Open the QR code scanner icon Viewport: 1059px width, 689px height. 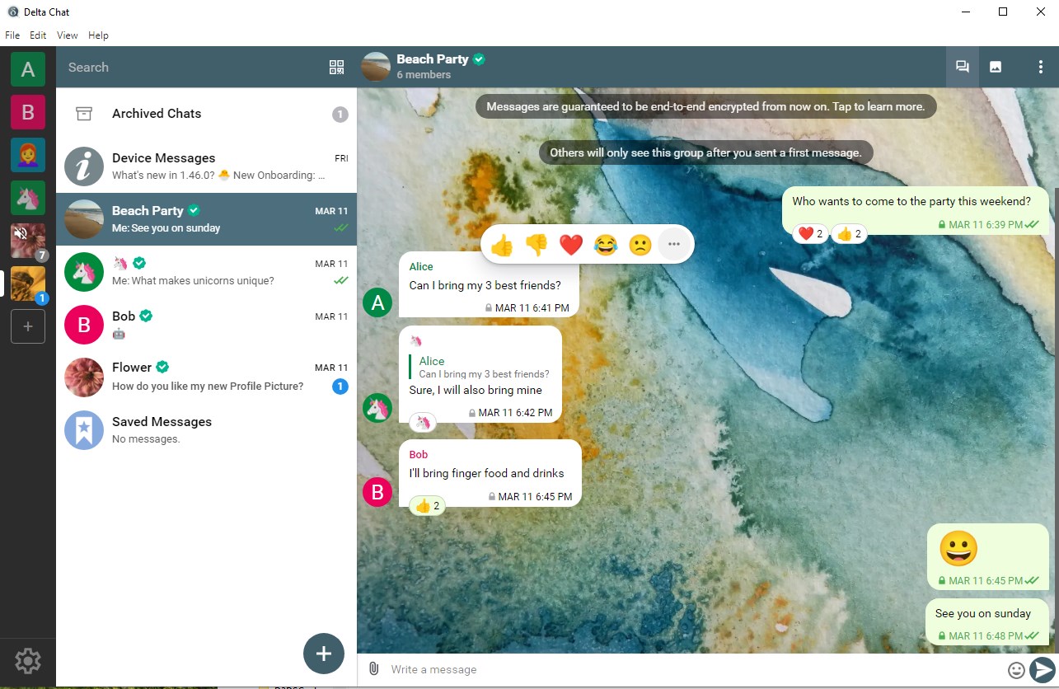336,68
